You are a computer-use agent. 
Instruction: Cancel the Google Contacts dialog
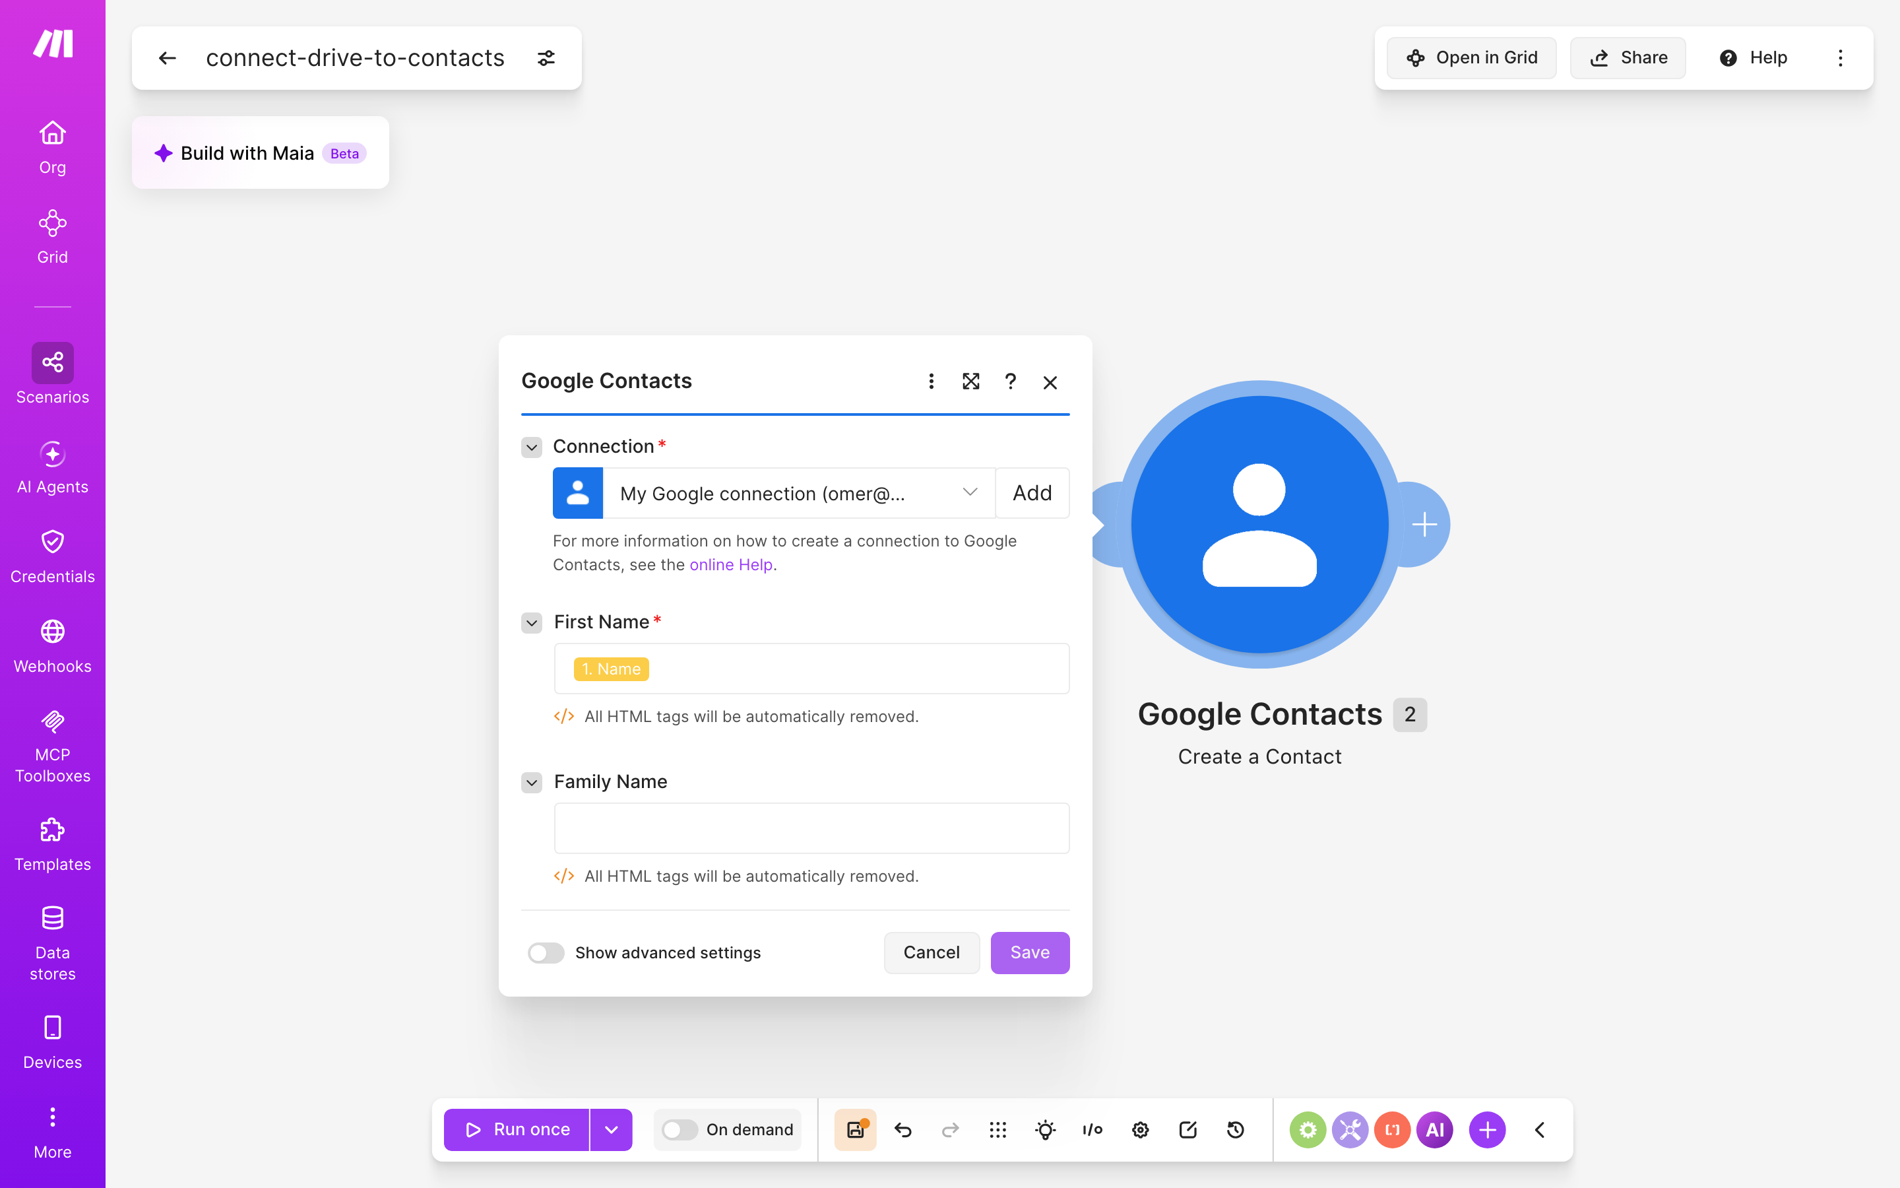click(931, 953)
